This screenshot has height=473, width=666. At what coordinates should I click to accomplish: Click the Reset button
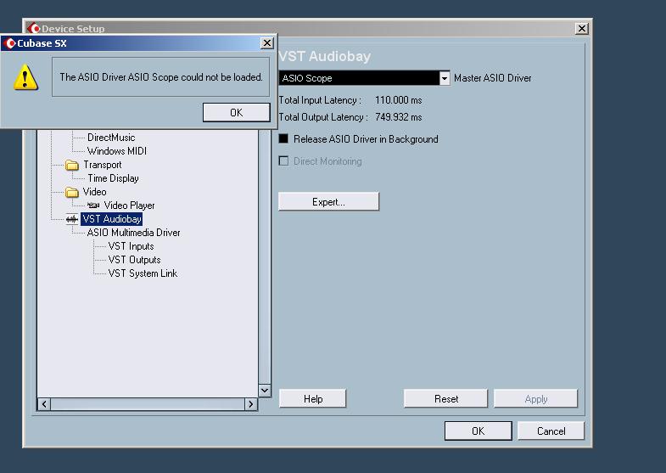tap(445, 398)
